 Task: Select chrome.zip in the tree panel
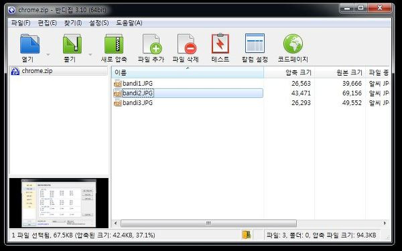37,71
